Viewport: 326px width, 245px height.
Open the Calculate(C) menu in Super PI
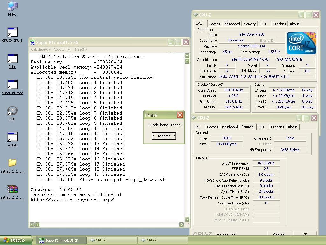pyautogui.click(x=40, y=49)
